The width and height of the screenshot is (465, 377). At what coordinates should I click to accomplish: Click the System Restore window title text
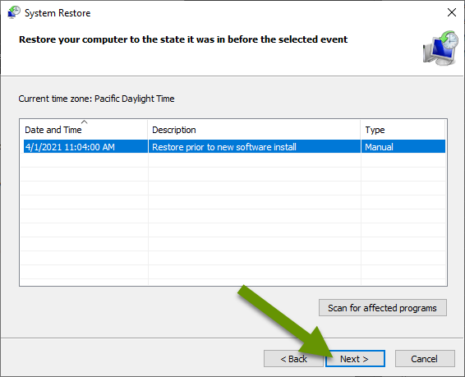(x=58, y=13)
